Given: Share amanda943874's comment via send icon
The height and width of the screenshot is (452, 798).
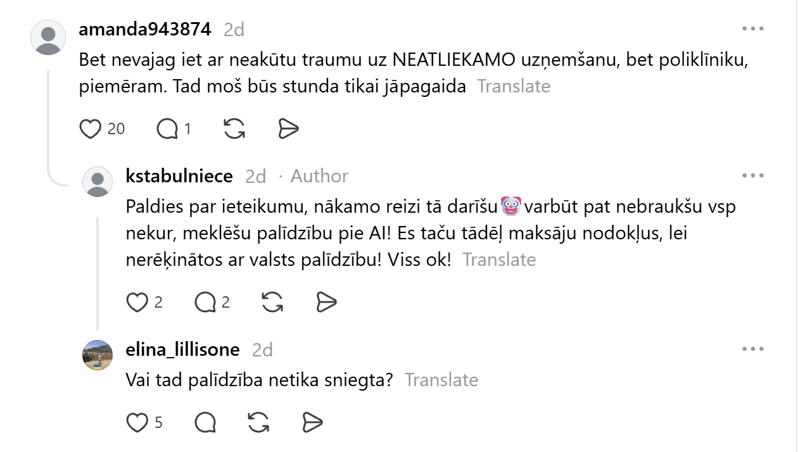Looking at the screenshot, I should (x=288, y=129).
